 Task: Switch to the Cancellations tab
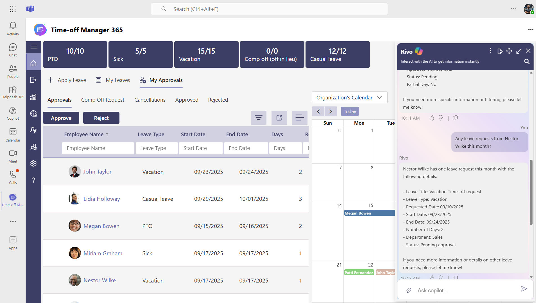click(x=150, y=100)
